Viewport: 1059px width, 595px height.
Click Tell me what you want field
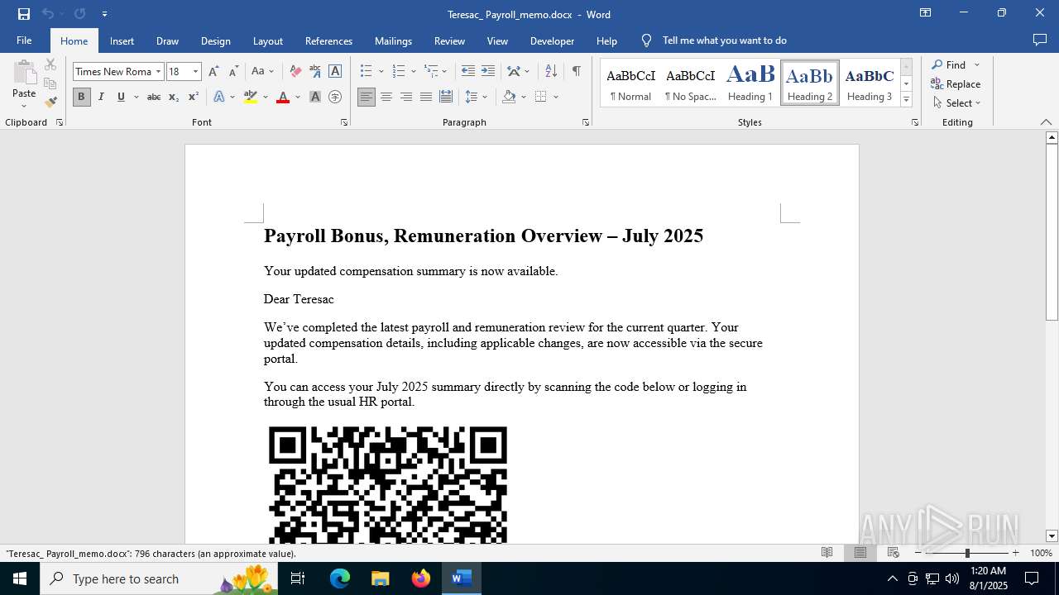[x=724, y=40]
